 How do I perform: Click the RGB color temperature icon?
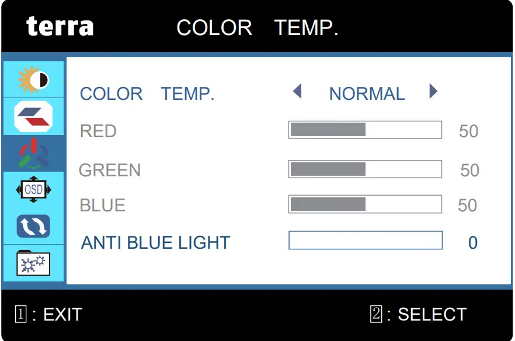(33, 153)
